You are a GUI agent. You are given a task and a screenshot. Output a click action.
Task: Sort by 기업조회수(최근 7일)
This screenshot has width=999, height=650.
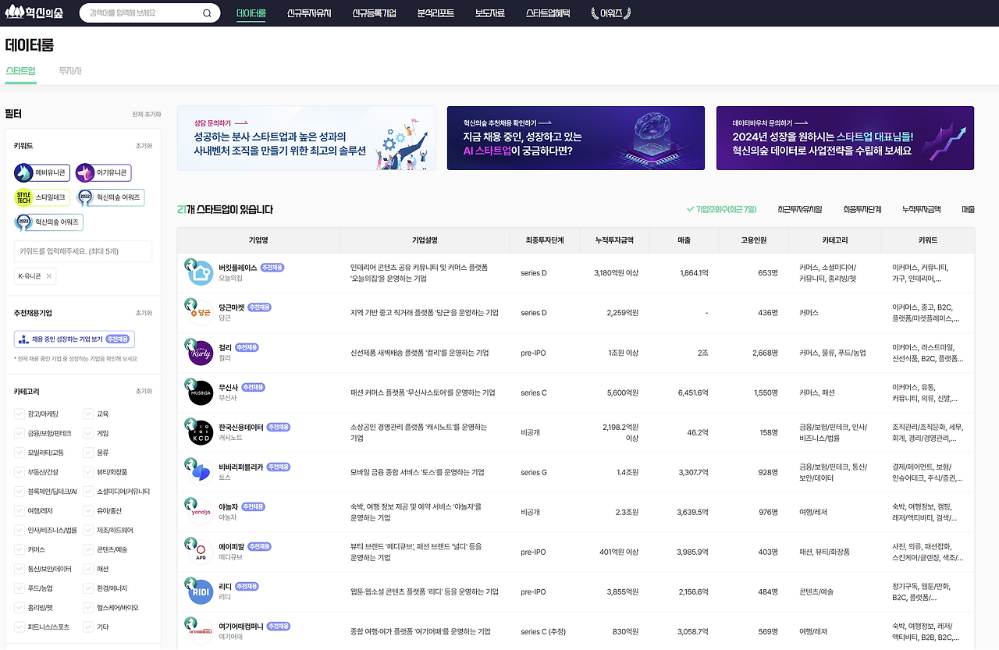(x=721, y=209)
